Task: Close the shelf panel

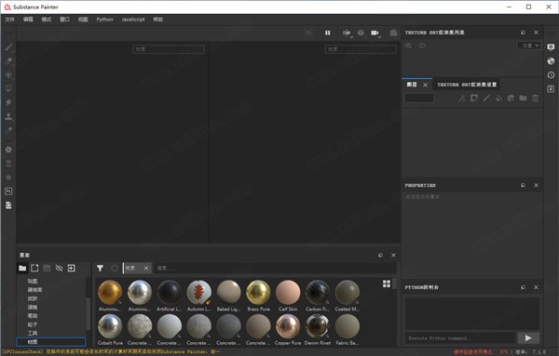Action: (x=393, y=255)
